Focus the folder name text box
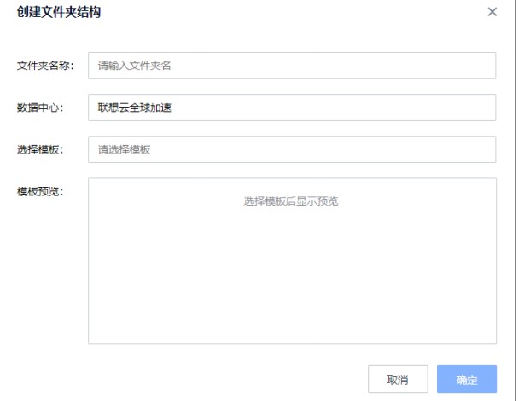Viewport: 518px width, 401px height. coord(292,66)
